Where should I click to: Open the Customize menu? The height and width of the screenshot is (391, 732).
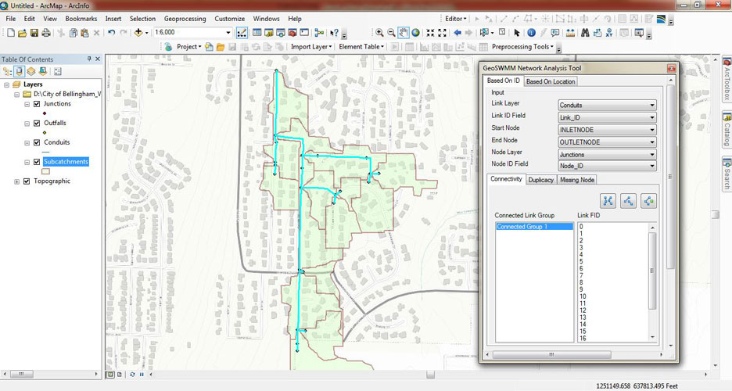[x=230, y=19]
